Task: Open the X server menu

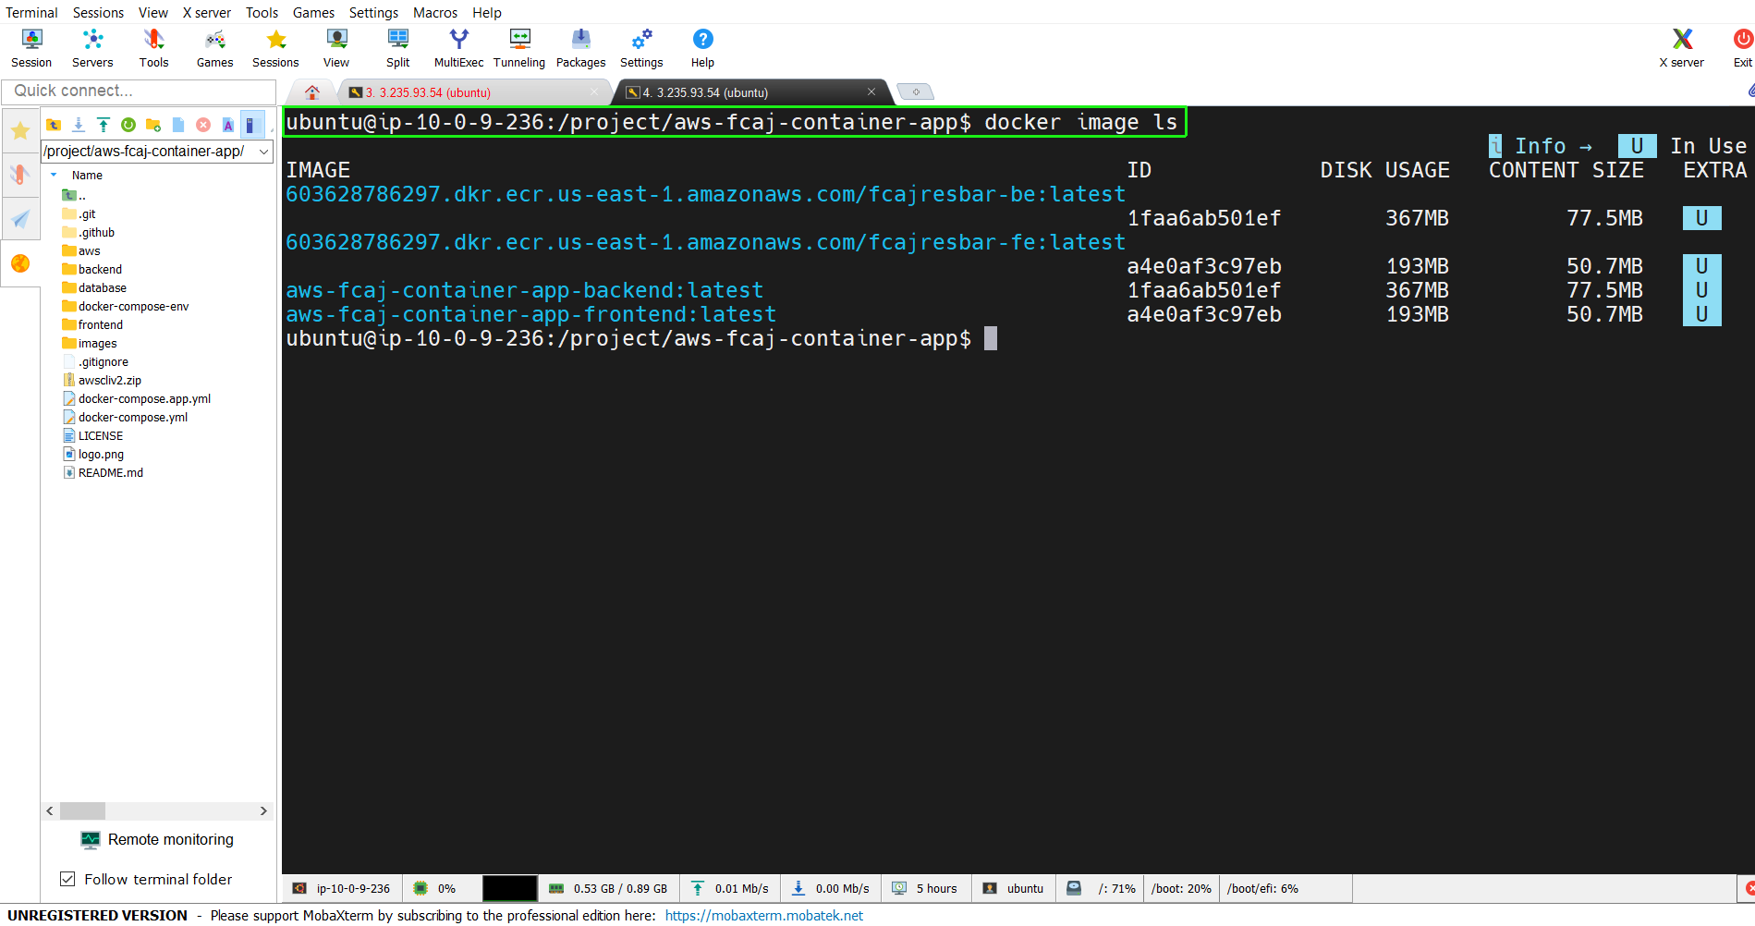Action: coord(207,12)
